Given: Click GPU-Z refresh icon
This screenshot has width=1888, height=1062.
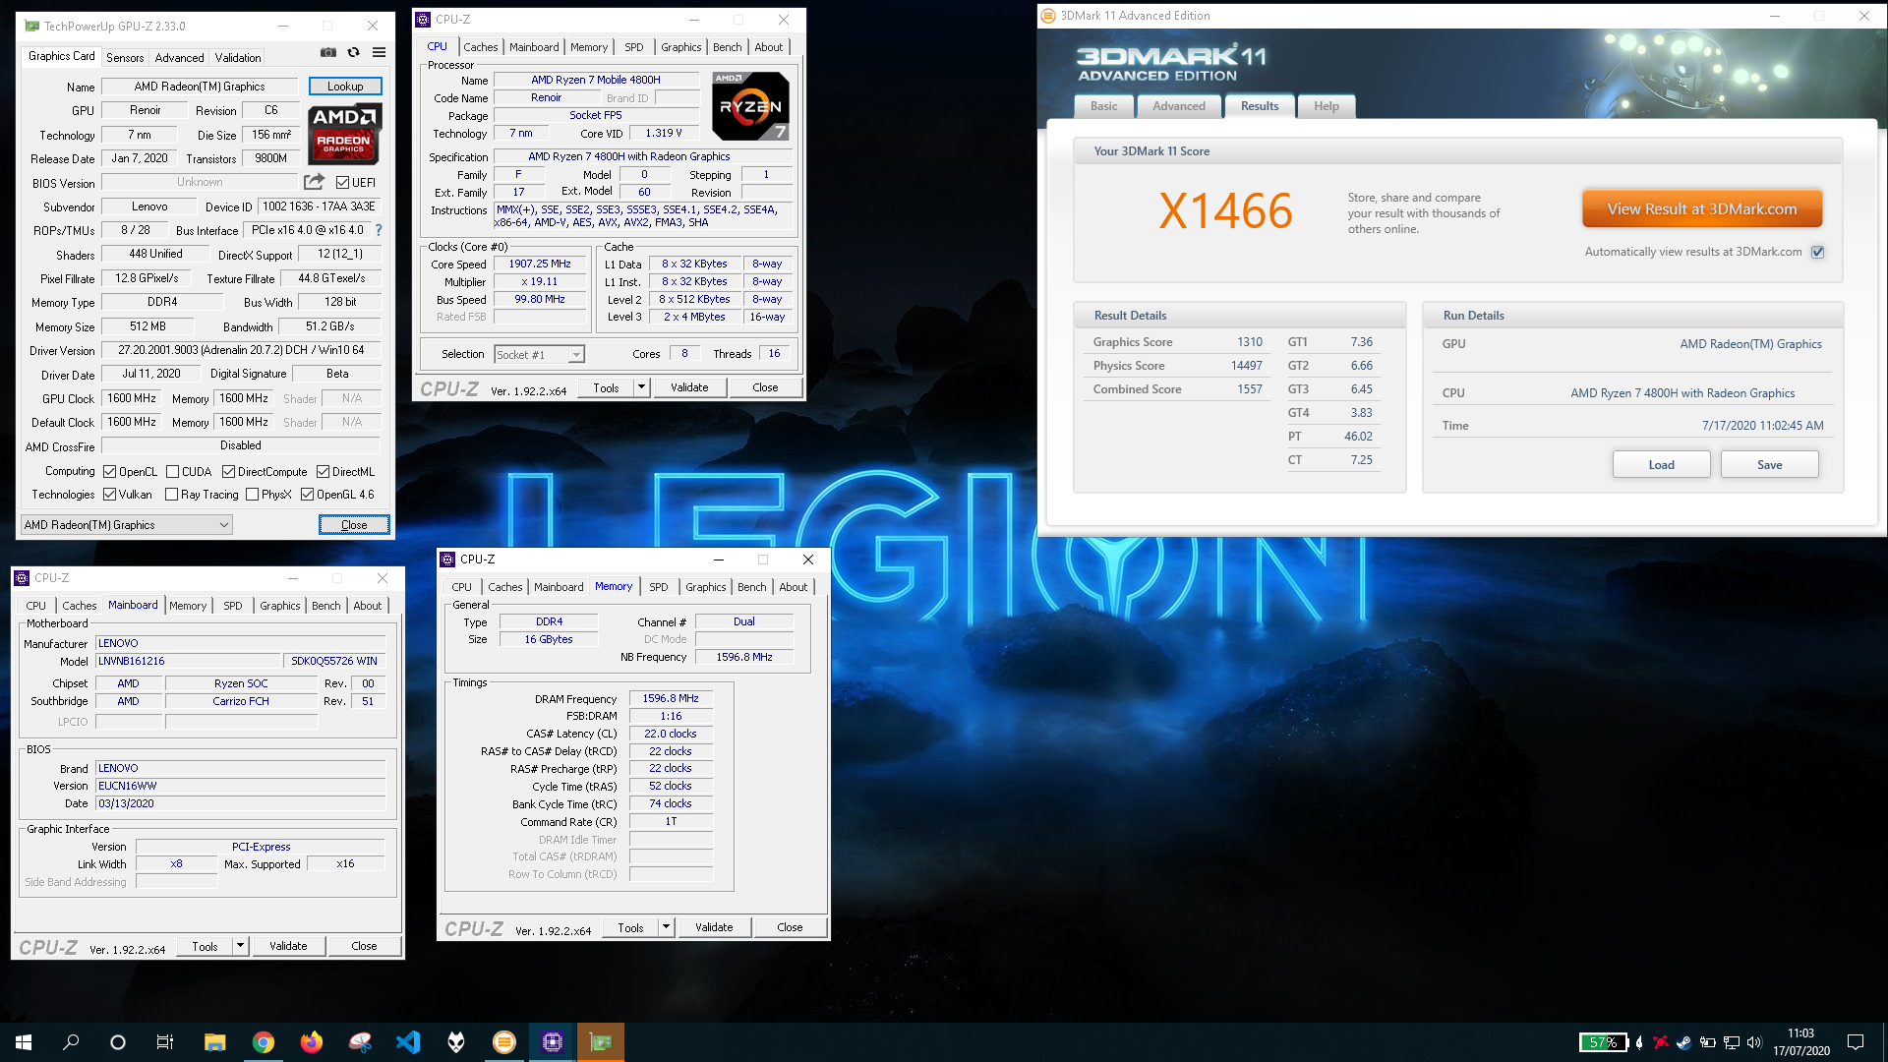Looking at the screenshot, I should [354, 53].
